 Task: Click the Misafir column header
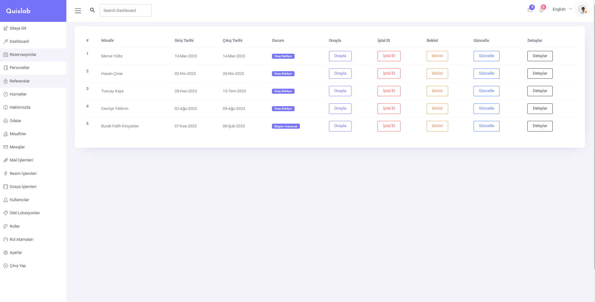point(108,41)
